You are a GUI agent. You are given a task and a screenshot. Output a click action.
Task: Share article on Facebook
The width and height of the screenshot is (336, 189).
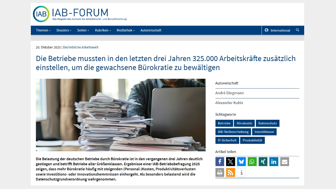[220, 162]
